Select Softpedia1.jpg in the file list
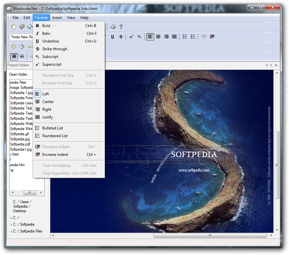 pyautogui.click(x=21, y=149)
